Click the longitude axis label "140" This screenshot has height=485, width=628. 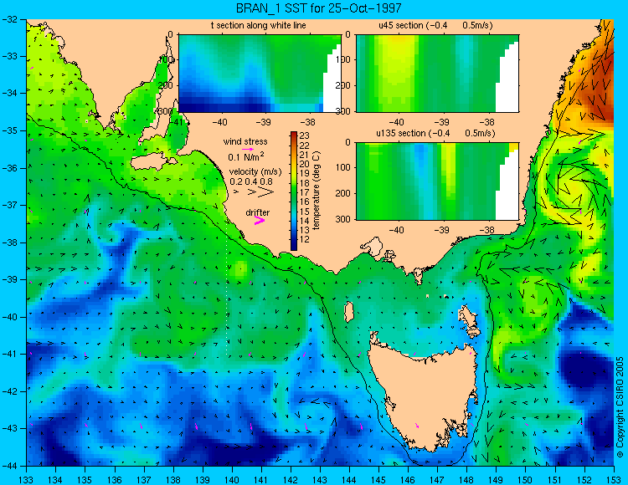coord(231,480)
